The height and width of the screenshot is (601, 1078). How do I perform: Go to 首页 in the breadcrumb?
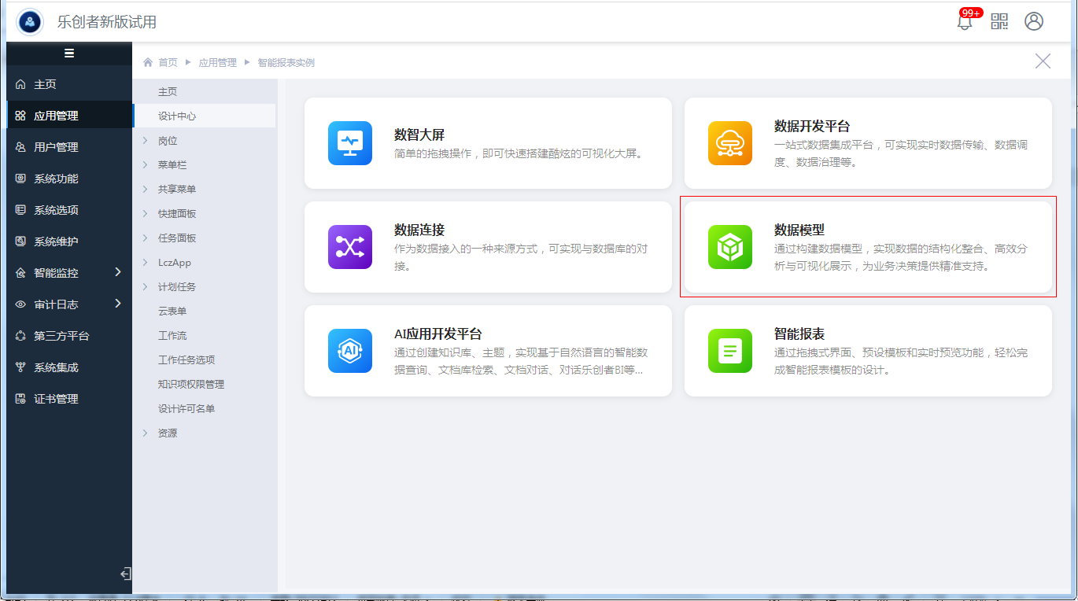(168, 63)
